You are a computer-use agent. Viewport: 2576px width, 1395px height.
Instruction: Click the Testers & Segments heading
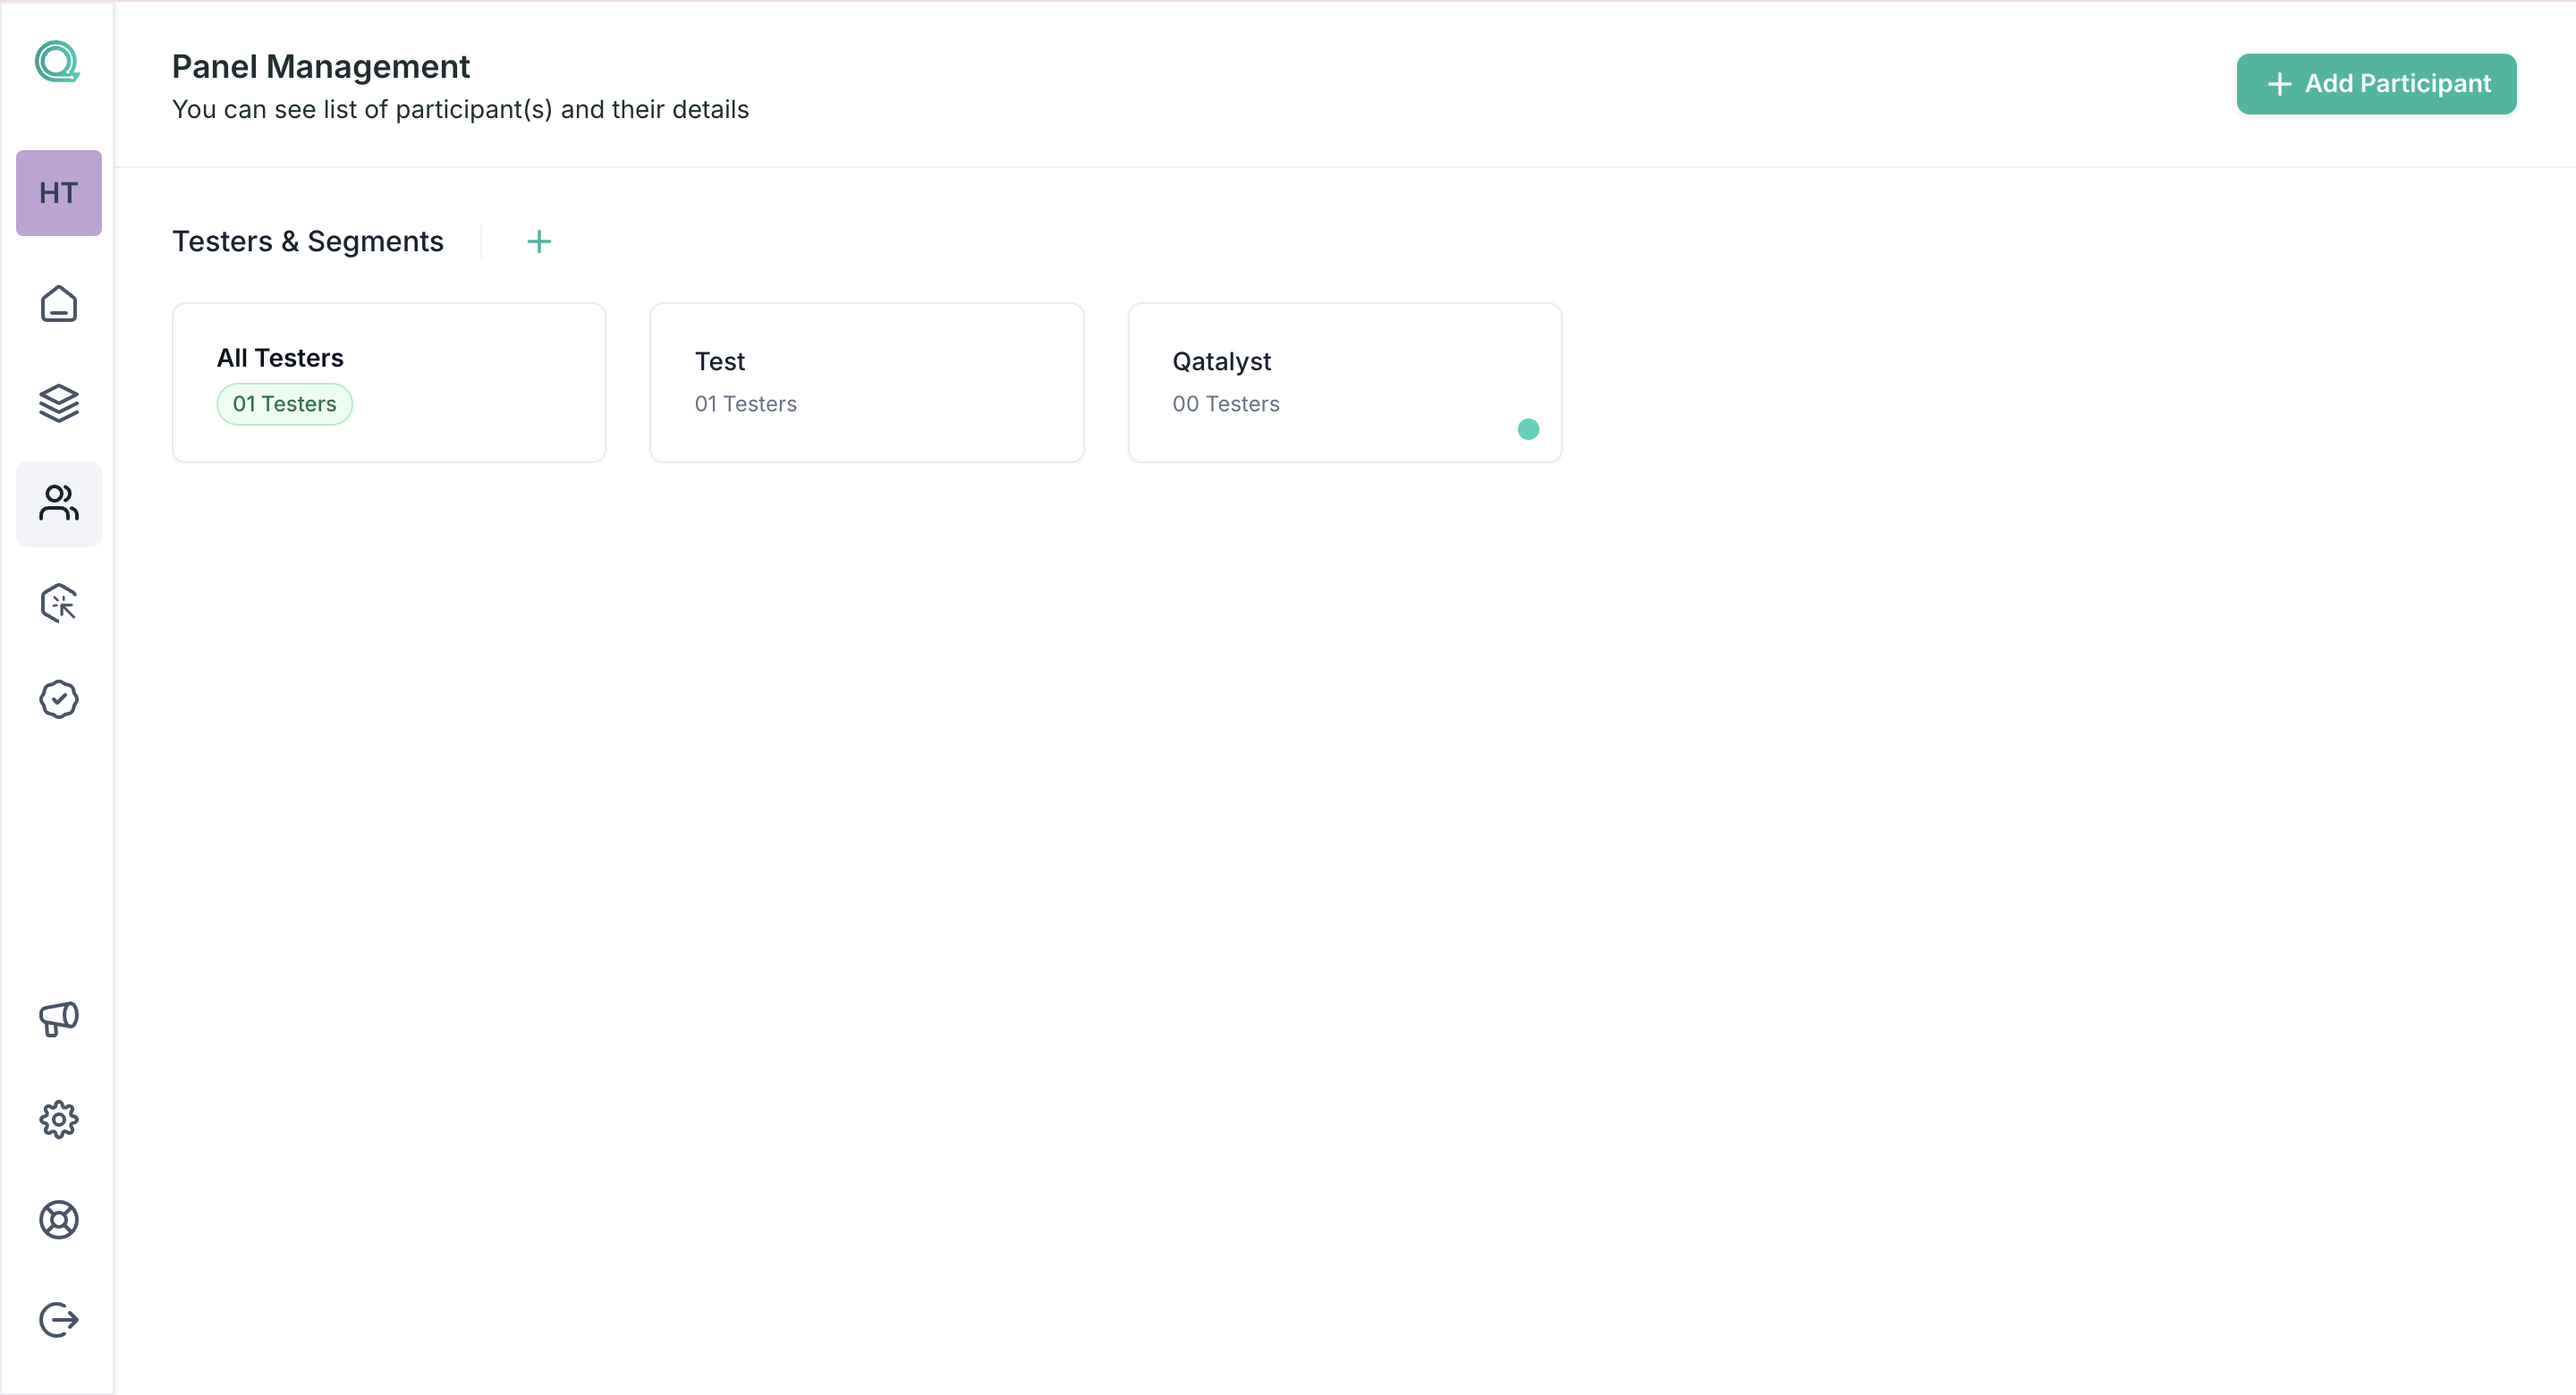pyautogui.click(x=307, y=241)
